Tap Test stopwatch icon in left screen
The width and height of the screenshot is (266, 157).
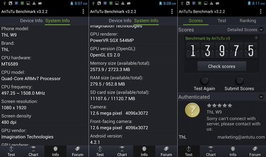pyautogui.click(x=11, y=149)
